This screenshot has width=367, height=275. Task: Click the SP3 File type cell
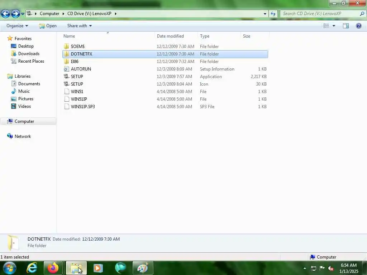(207, 106)
